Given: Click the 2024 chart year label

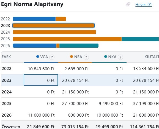Looking at the screenshot, I should tap(6, 32).
